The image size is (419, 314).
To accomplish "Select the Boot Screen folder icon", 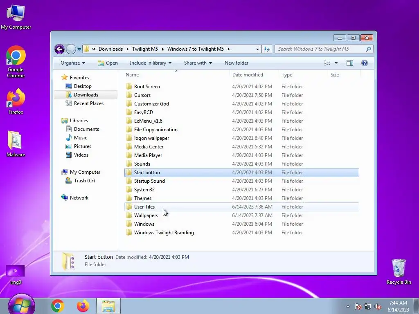I will coord(129,86).
